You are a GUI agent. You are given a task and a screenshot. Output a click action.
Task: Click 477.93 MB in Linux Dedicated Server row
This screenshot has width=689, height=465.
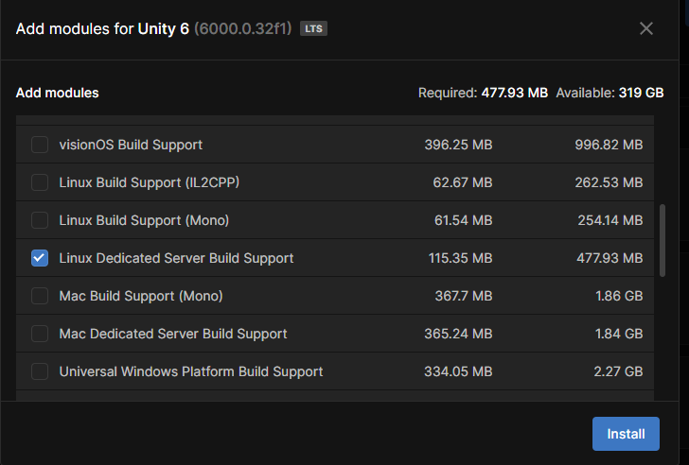pos(609,258)
